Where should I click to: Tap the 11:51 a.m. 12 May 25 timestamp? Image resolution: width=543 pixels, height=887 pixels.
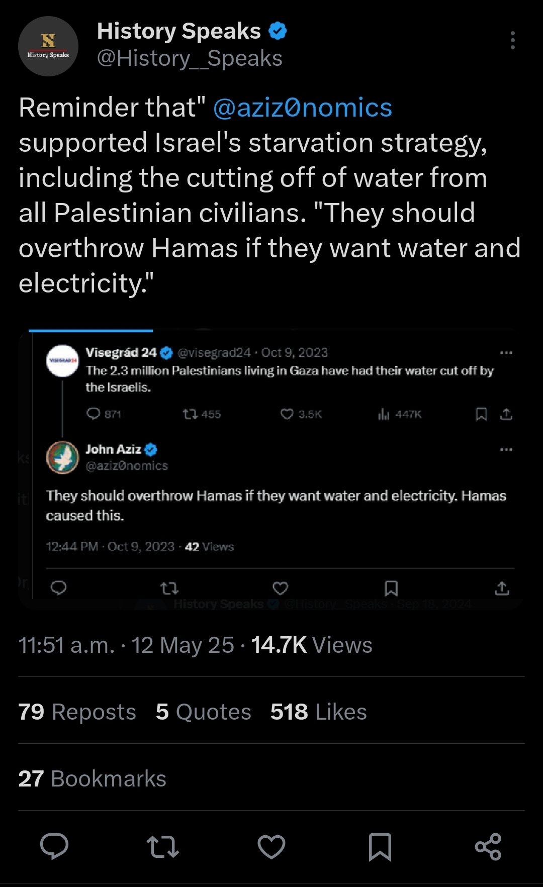[126, 645]
